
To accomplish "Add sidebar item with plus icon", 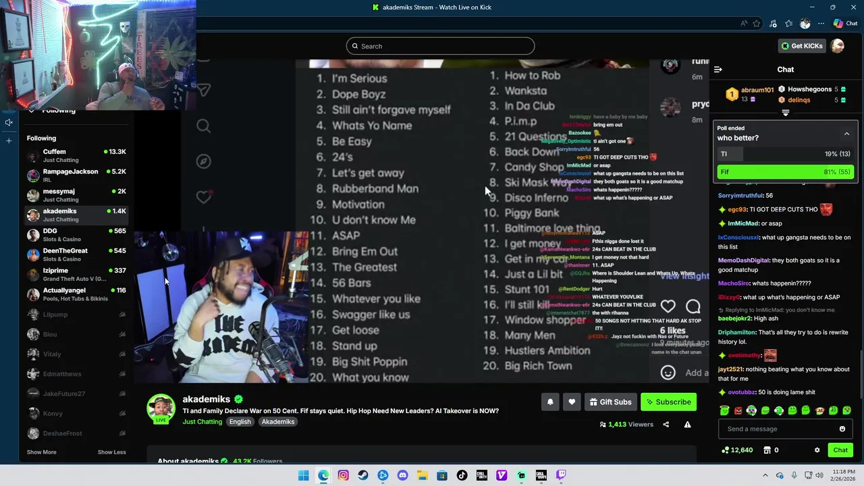I will 9,140.
